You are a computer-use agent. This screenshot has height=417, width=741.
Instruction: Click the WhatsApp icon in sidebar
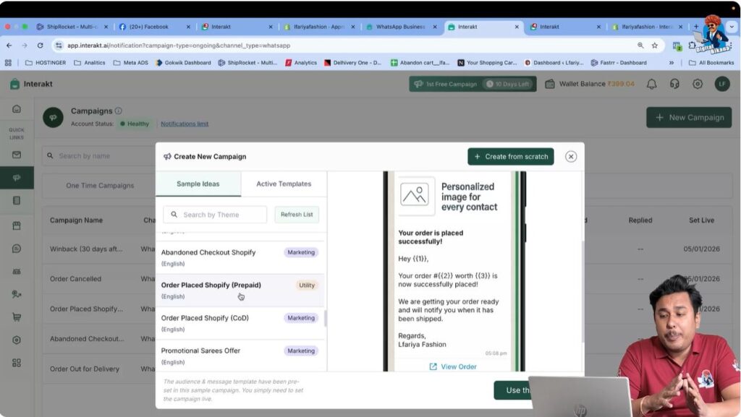[16, 249]
